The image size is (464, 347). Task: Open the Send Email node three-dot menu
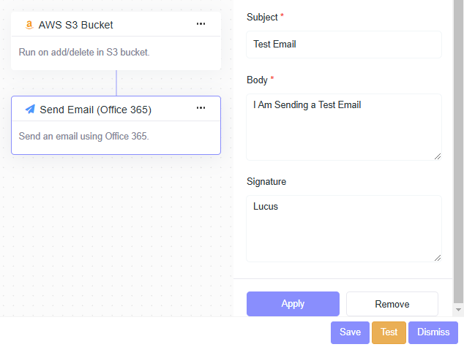point(201,109)
